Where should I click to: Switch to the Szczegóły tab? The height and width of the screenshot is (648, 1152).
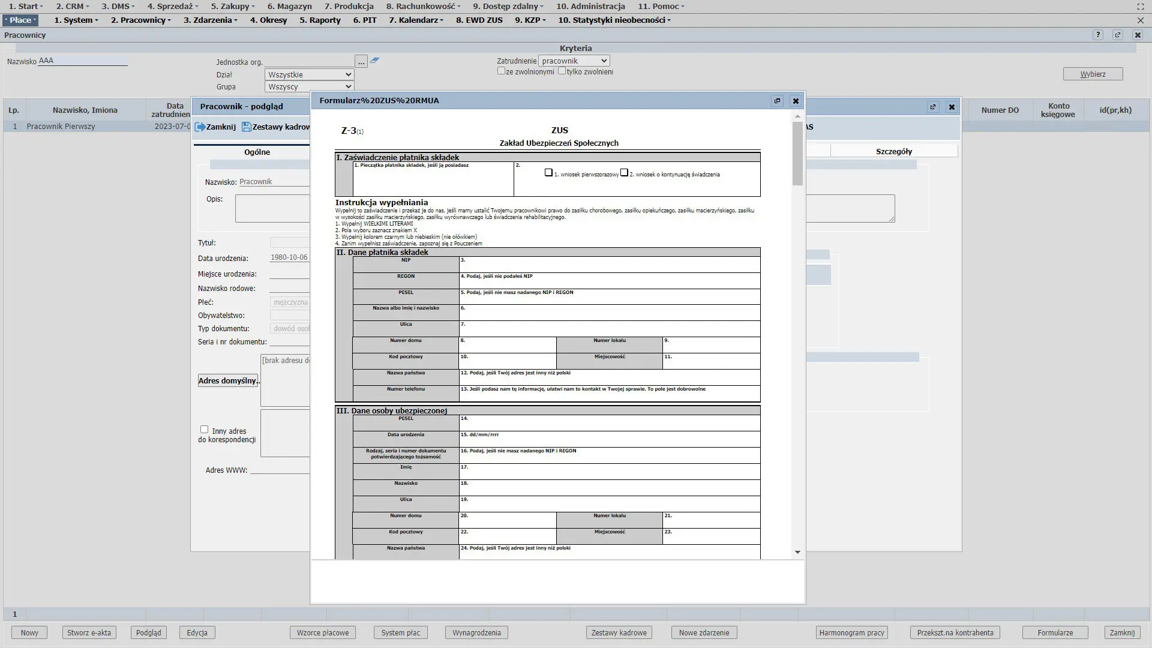point(893,152)
